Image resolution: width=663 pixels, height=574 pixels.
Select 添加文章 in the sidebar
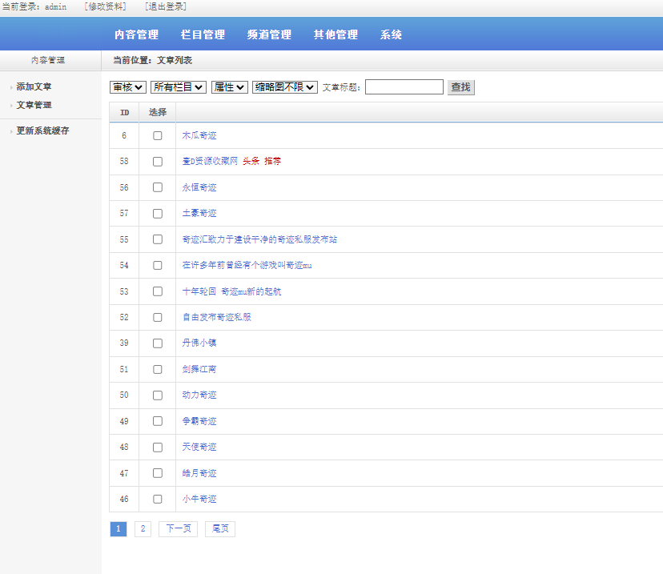tap(34, 86)
